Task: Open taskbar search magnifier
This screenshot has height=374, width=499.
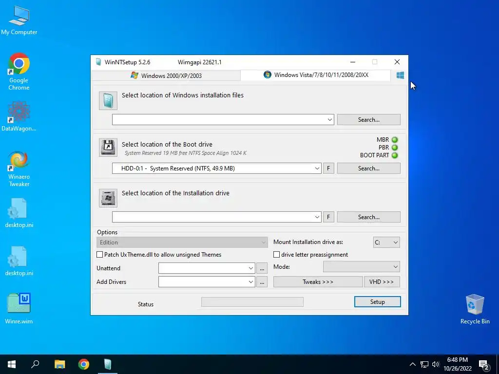Action: 35,364
